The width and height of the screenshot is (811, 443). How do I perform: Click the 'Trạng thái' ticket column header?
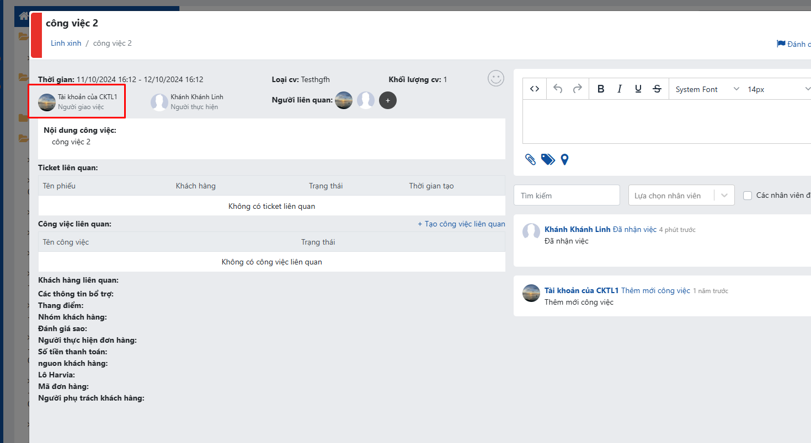(326, 186)
